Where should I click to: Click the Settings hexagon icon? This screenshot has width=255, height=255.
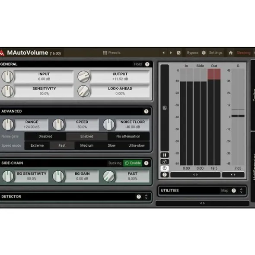(x=204, y=53)
